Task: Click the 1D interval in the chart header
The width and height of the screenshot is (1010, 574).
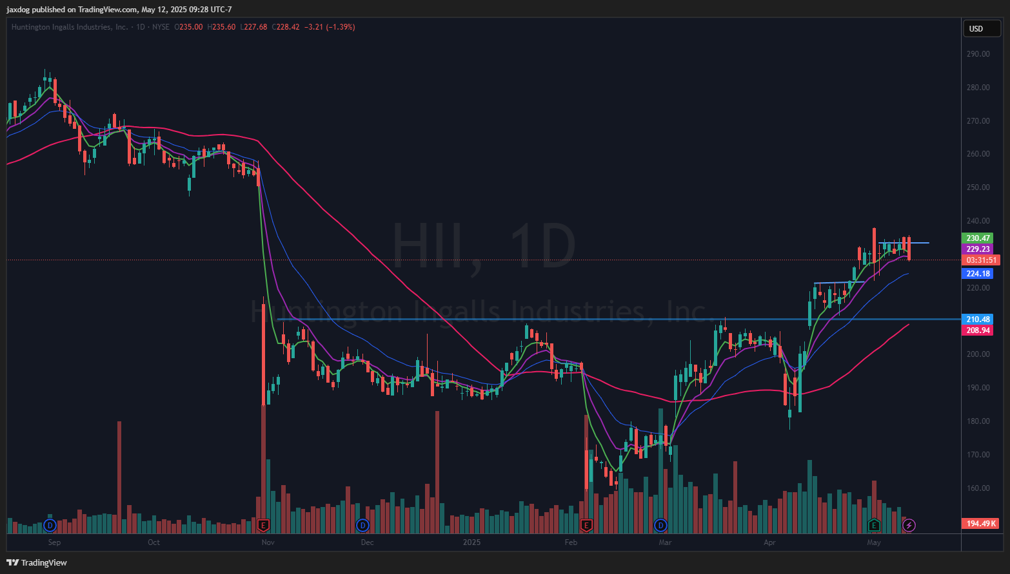Action: pos(141,27)
